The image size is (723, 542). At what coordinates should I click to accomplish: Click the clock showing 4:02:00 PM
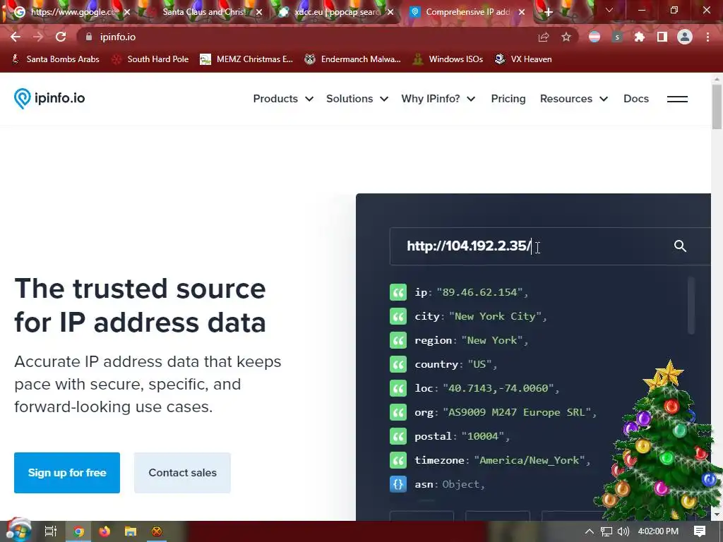pos(658,531)
